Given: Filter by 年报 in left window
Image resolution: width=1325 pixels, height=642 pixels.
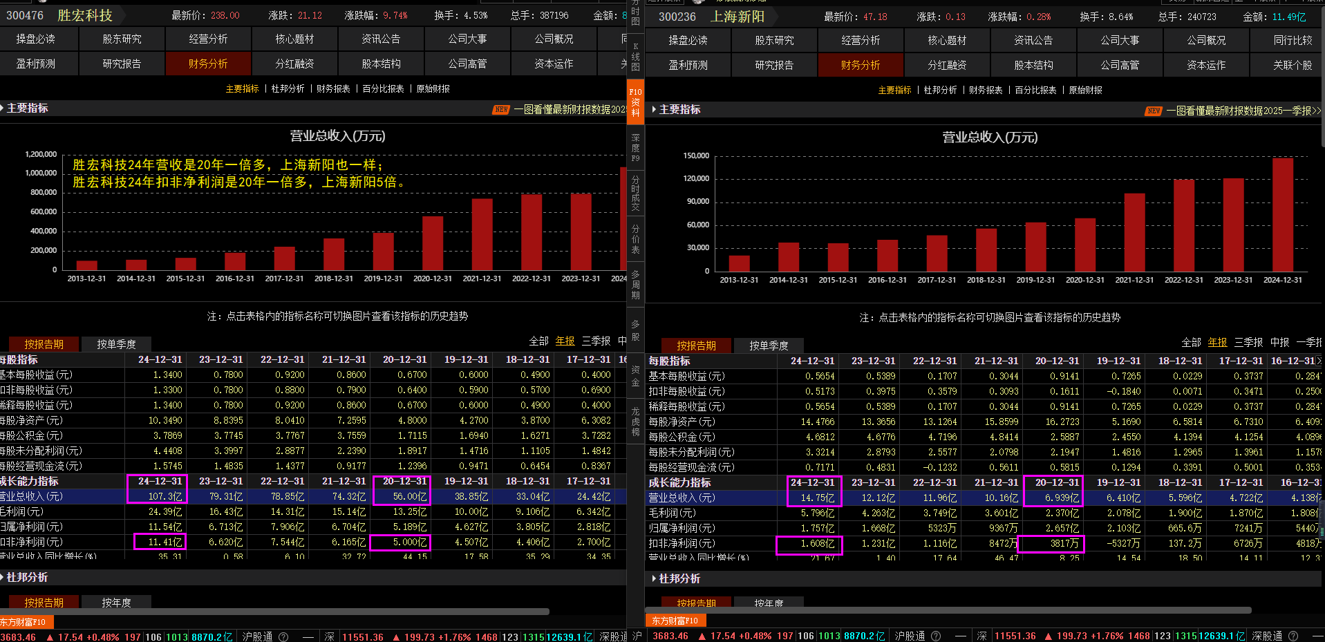Looking at the screenshot, I should point(565,341).
